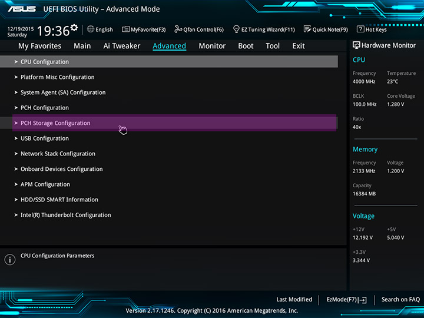Click the Hot Keys question mark icon
The width and height of the screenshot is (424, 318).
(360, 29)
